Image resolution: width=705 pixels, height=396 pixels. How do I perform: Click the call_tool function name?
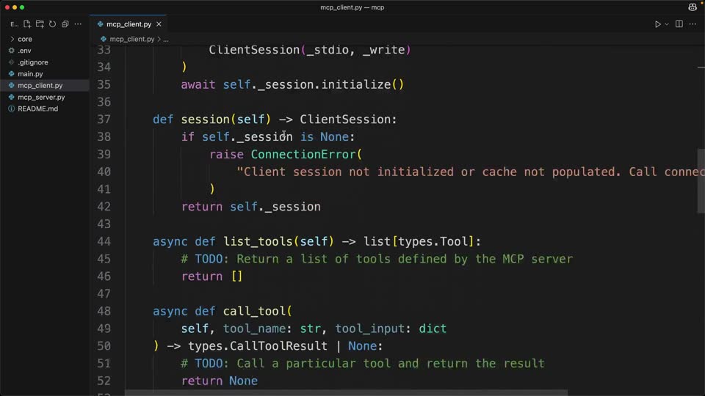click(255, 311)
